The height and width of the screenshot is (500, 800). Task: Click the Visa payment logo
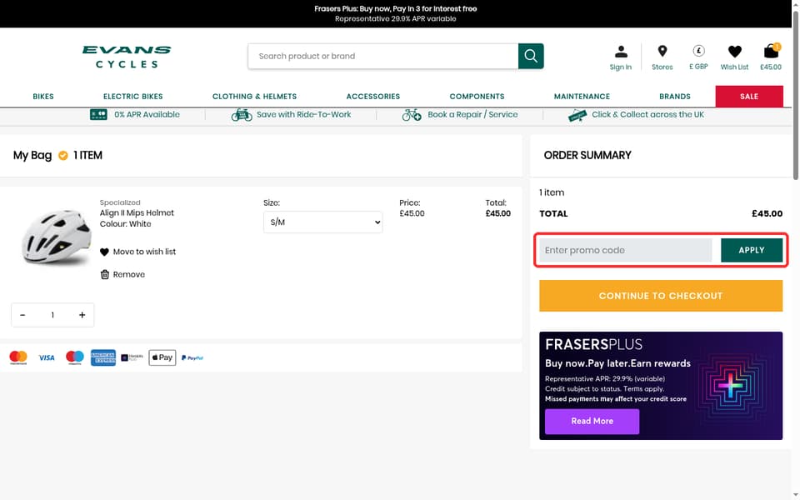[47, 357]
